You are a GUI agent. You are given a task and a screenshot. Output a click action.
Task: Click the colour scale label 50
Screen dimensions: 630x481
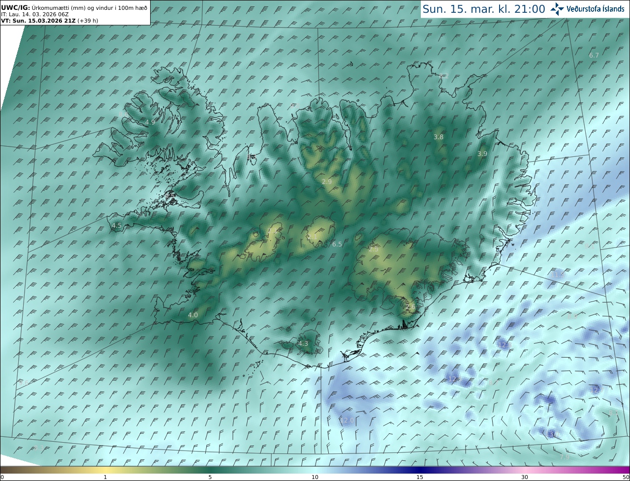click(x=626, y=477)
